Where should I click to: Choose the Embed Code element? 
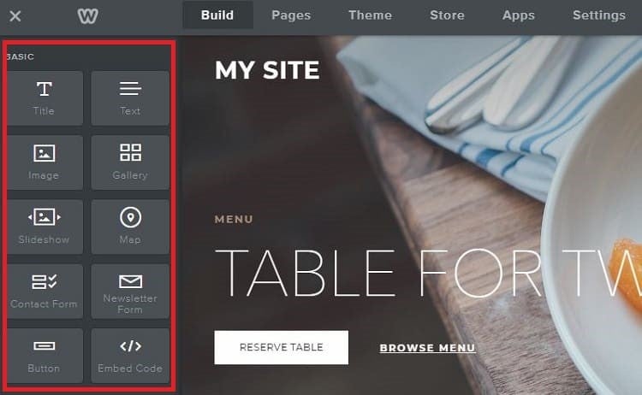(x=130, y=356)
